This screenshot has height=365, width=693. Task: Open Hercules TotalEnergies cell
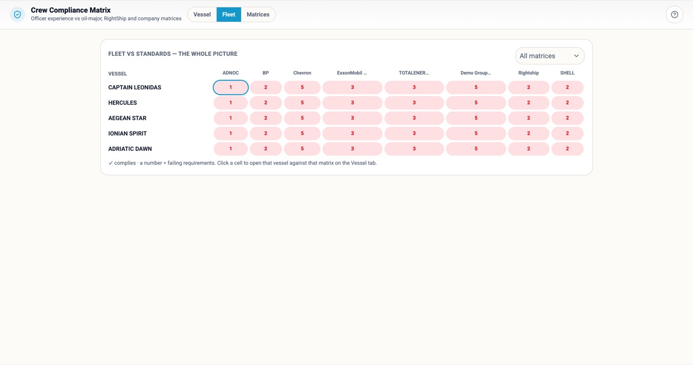414,103
